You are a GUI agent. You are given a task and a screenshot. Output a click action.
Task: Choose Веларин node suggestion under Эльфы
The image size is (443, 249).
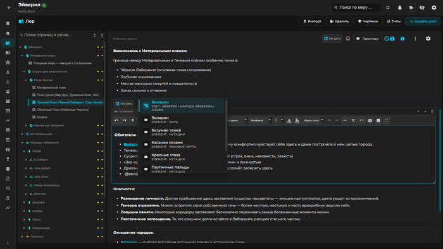182,106
